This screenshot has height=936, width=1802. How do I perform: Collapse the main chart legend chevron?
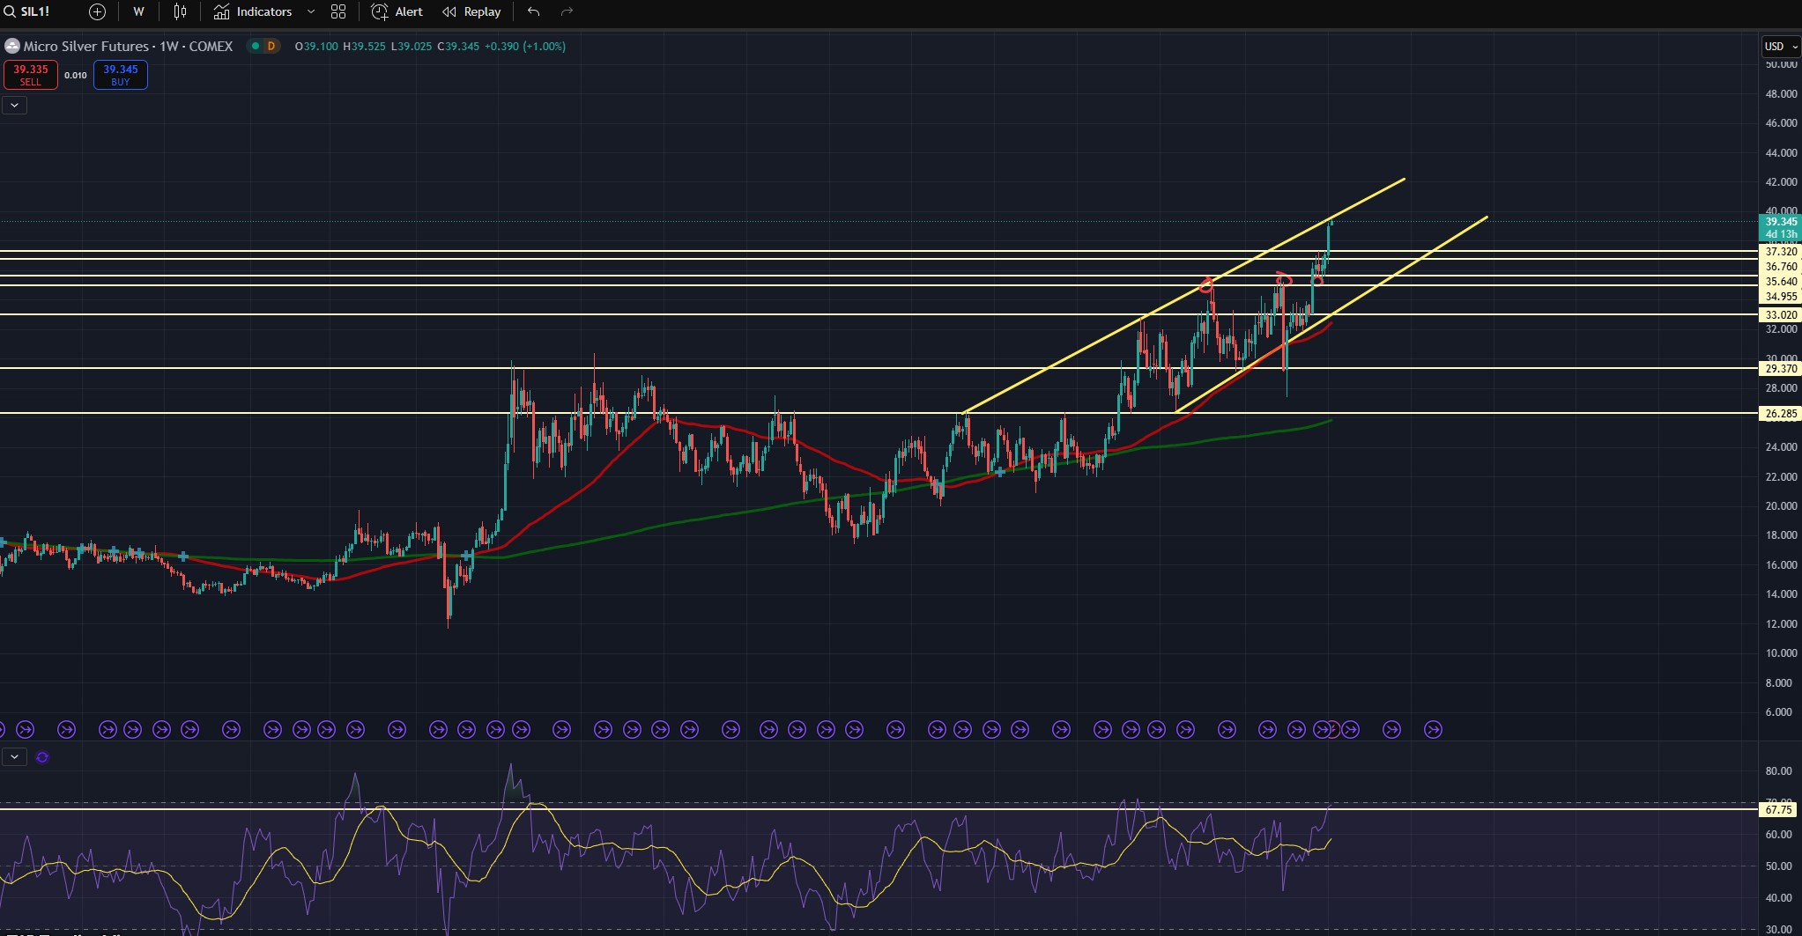(15, 105)
